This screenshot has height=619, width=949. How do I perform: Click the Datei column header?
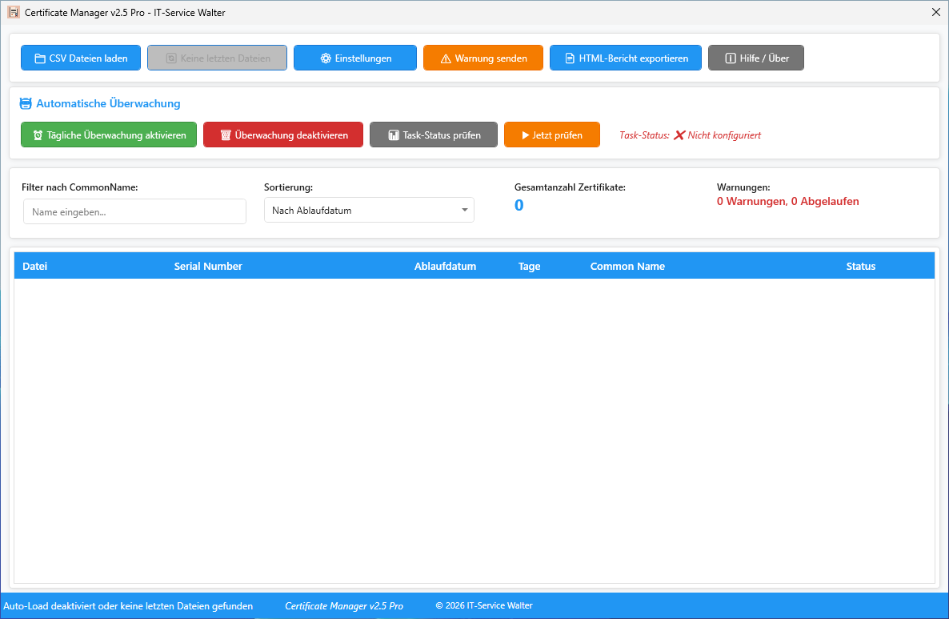(x=35, y=267)
